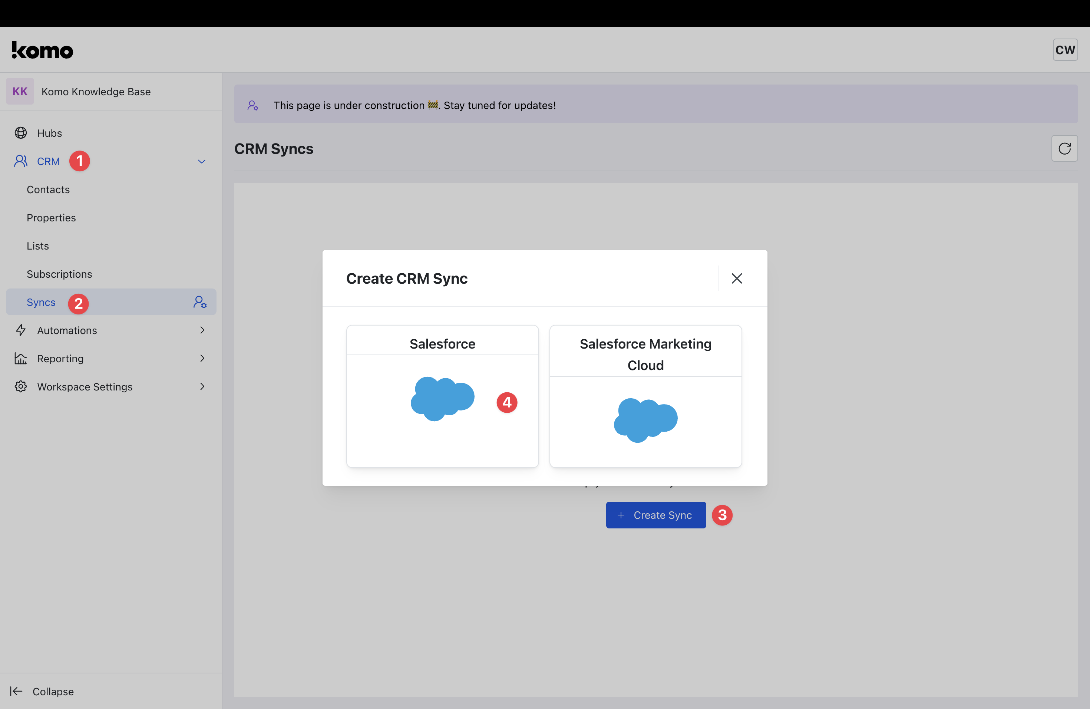Open the Properties menu item

pyautogui.click(x=51, y=218)
